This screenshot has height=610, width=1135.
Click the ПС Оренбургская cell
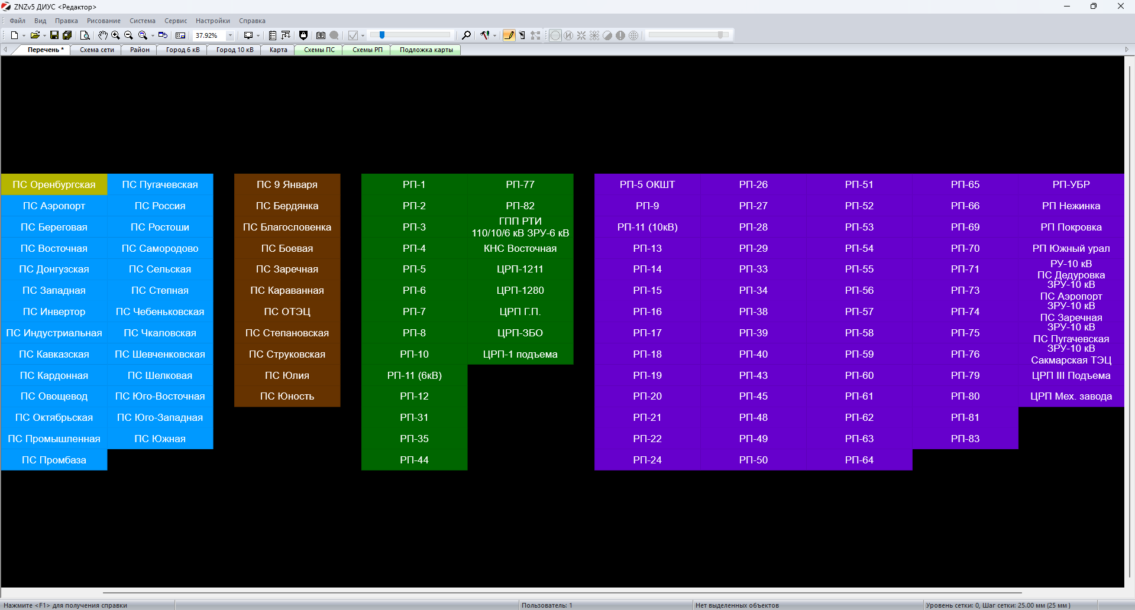54,184
